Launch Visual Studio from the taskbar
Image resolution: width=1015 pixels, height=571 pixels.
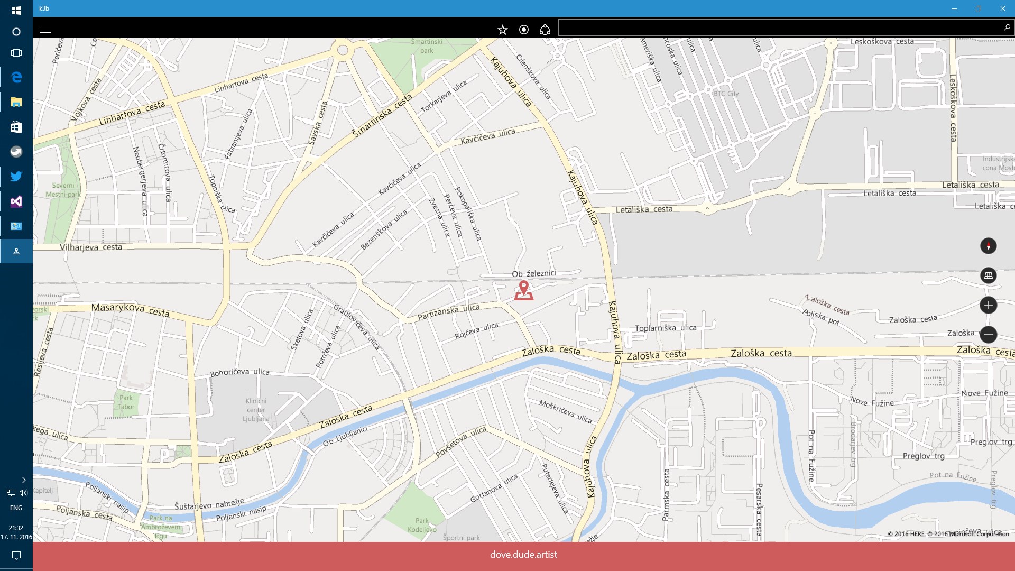pos(16,201)
